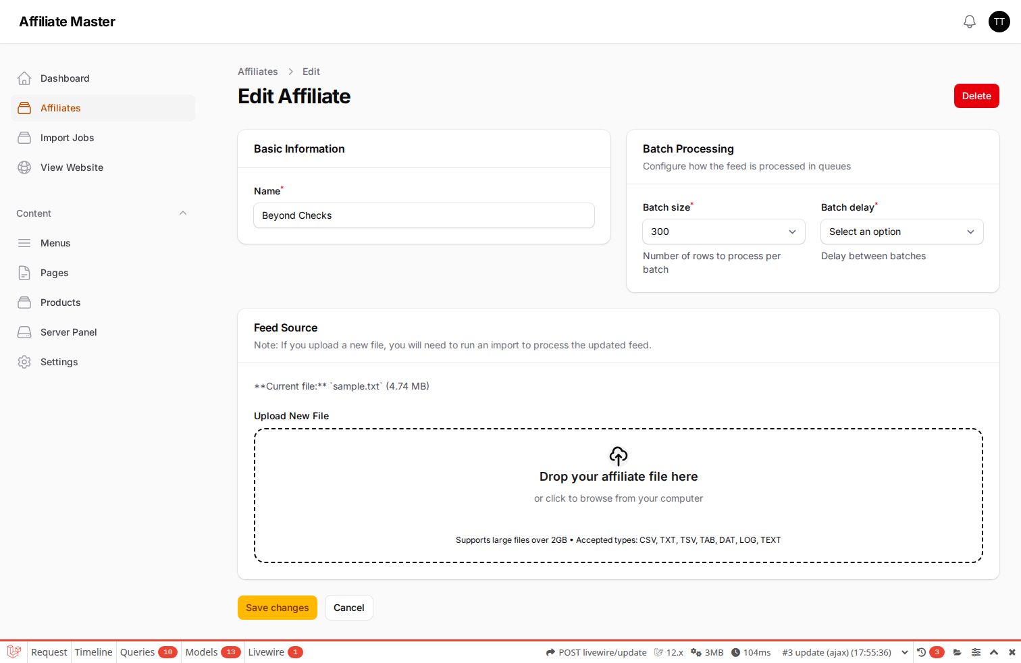Screen dimensions: 1021x663
Task: Focus the Name input field
Action: click(424, 215)
